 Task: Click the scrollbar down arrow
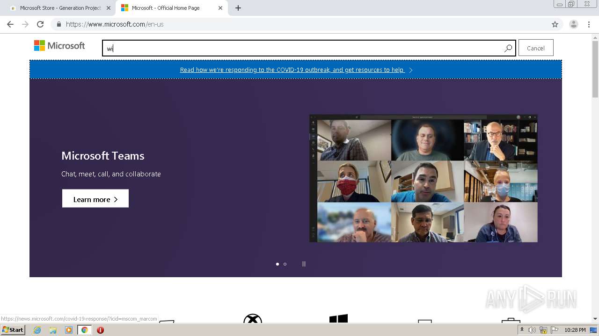coord(595,319)
